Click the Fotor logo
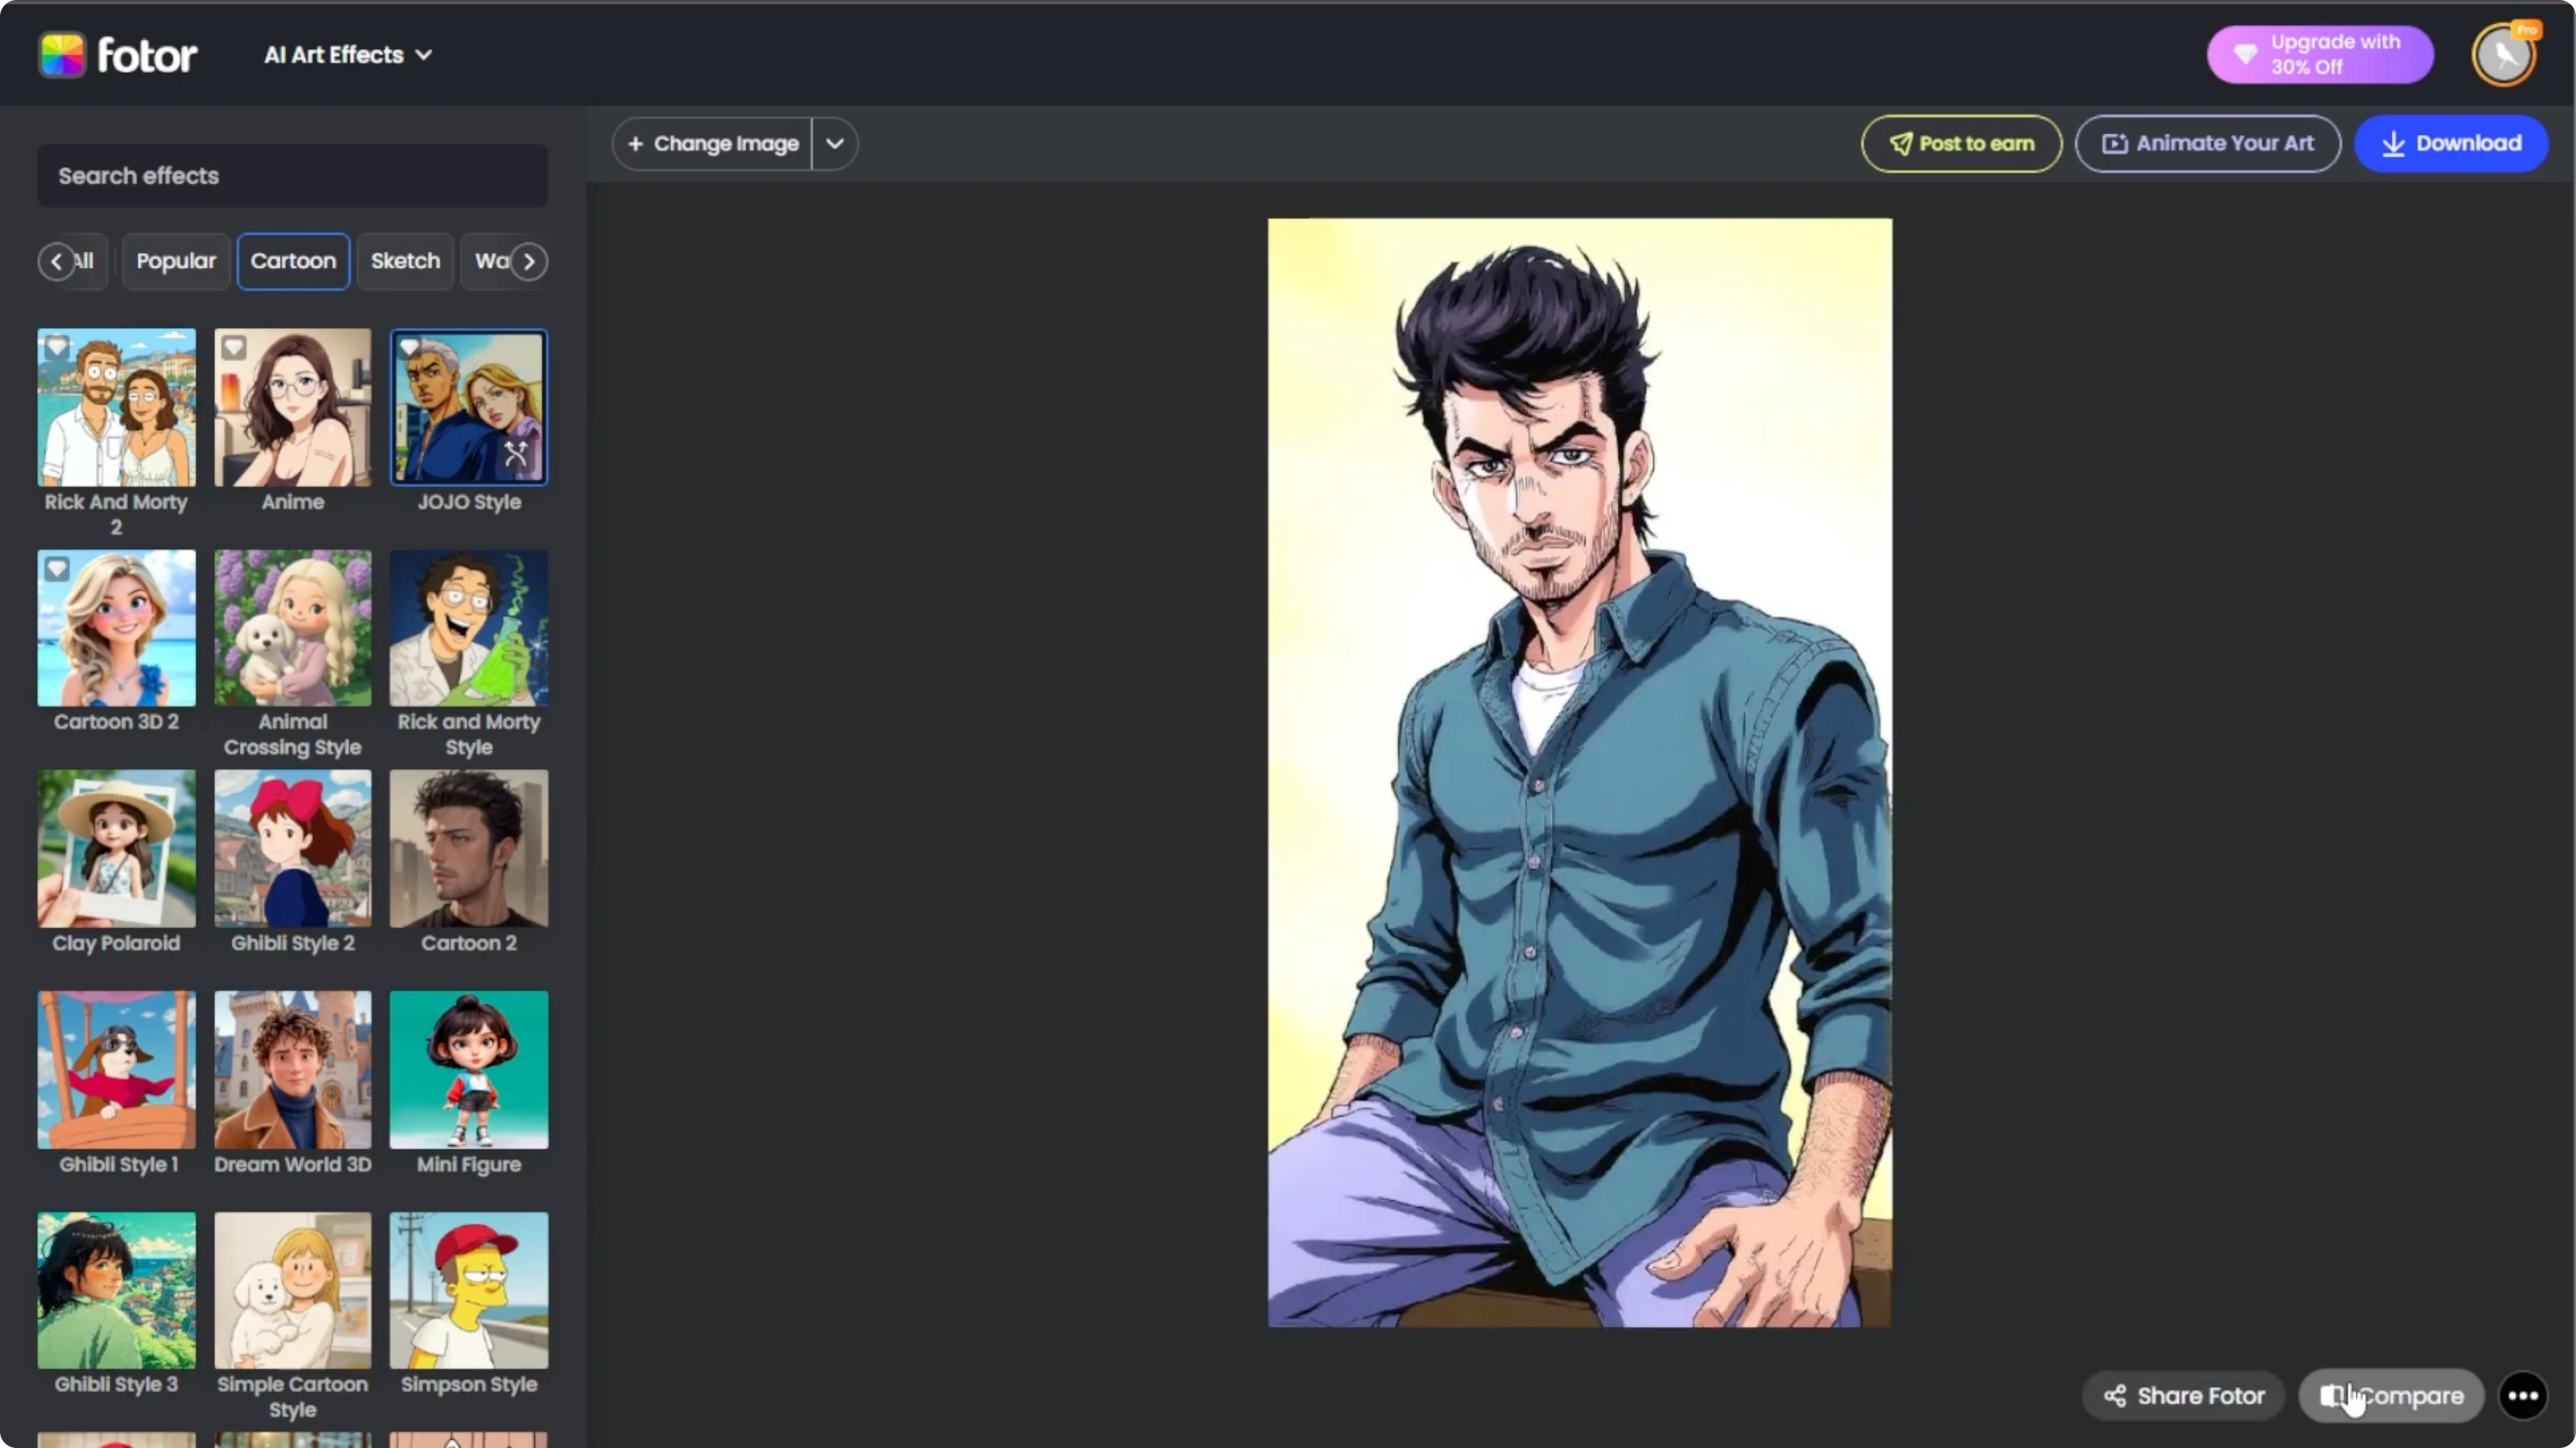This screenshot has height=1448, width=2576. 118,55
